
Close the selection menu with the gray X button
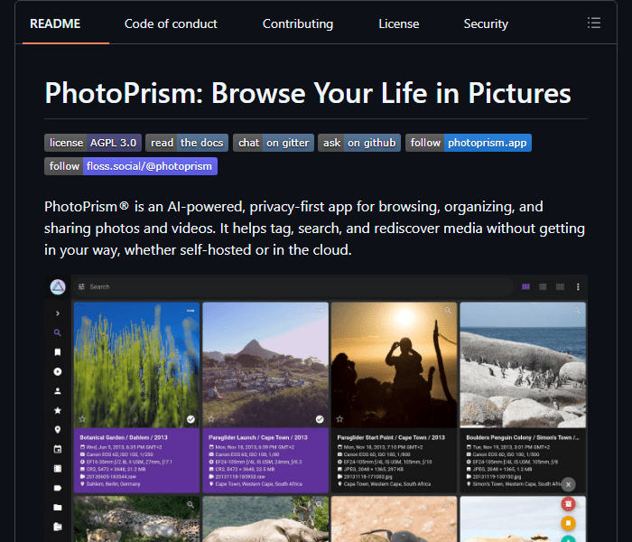[x=568, y=484]
